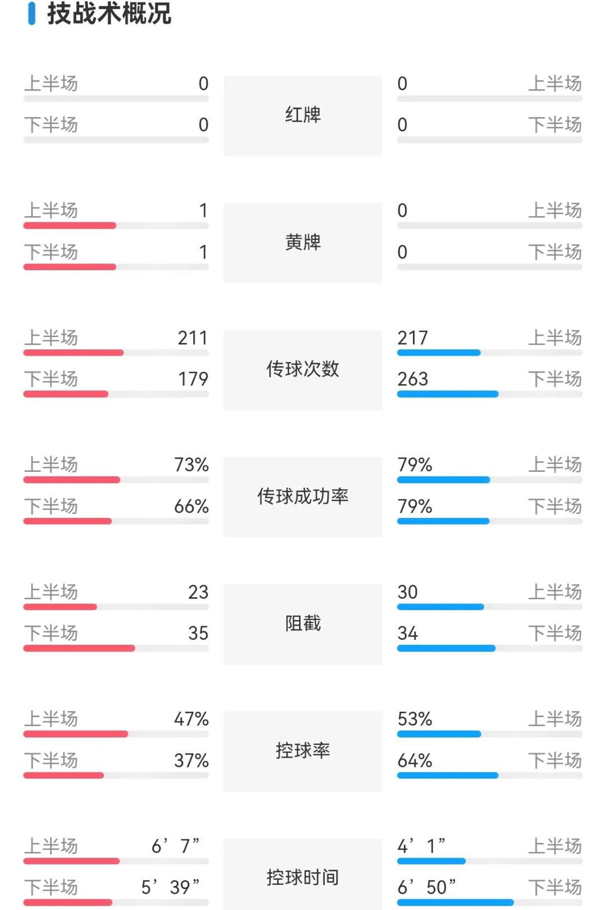Select the 红牌 stat label box

point(303,115)
